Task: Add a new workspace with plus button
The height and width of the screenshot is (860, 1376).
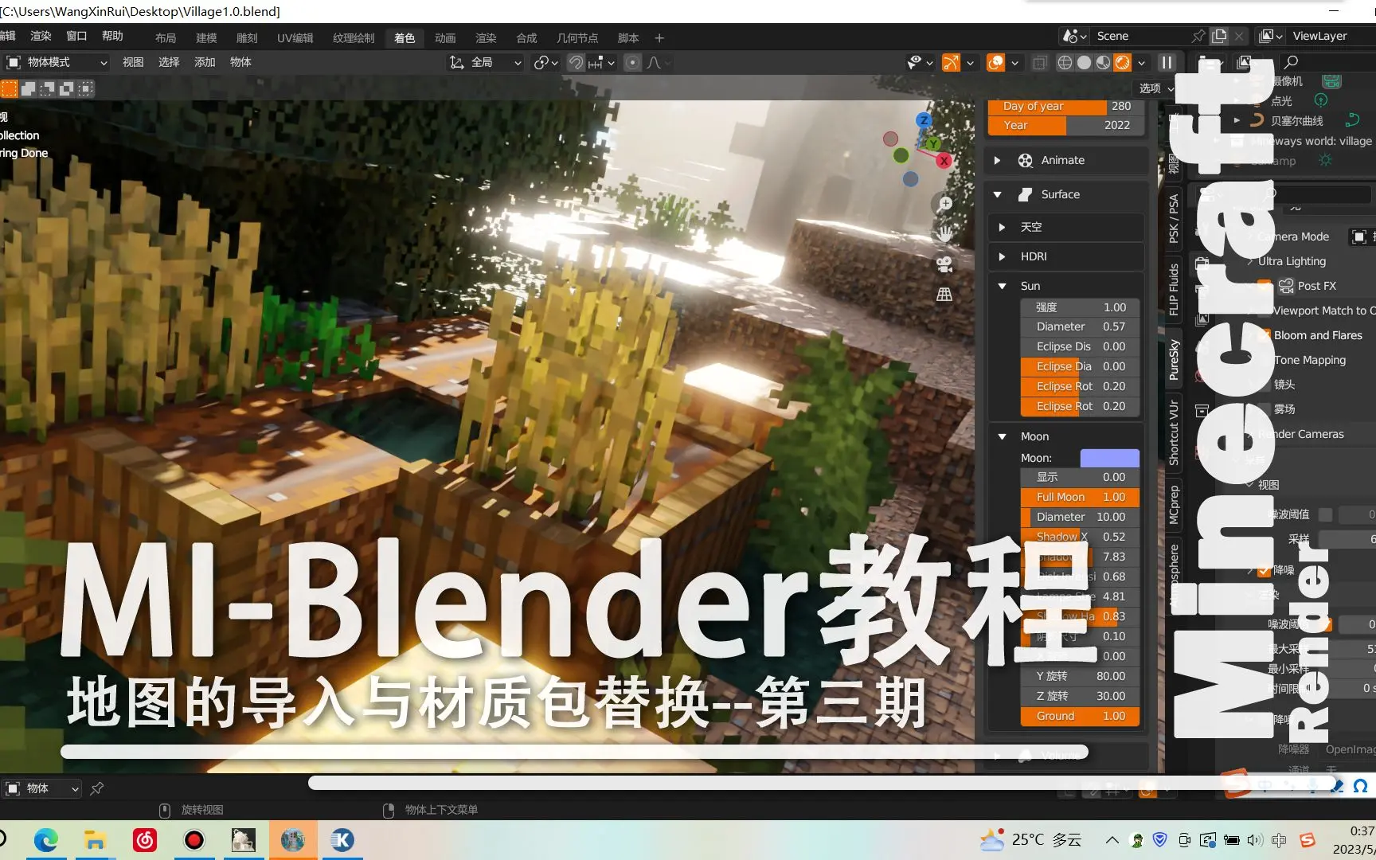Action: (x=659, y=37)
